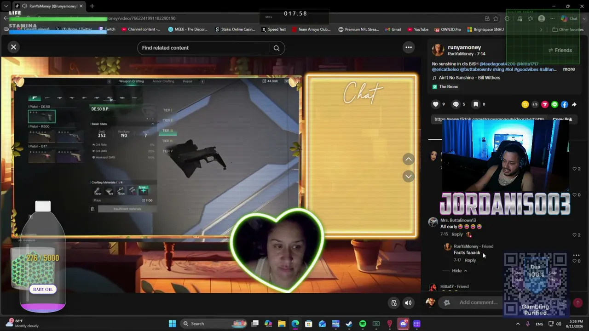Open Discord from the taskbar
The width and height of the screenshot is (589, 331).
403,324
